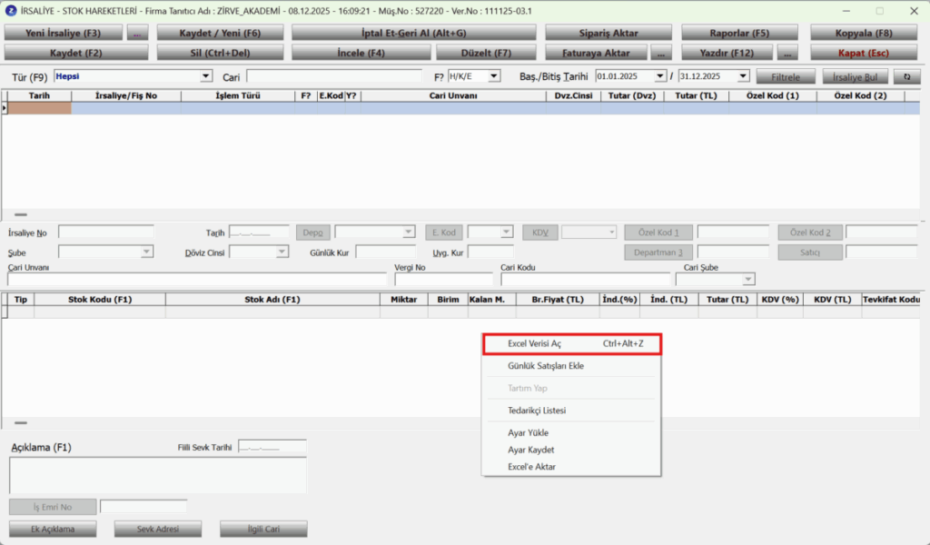Select Excel Verisi Aç from context menu

[x=572, y=343]
